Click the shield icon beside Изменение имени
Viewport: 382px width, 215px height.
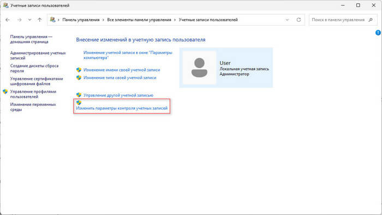coord(79,70)
